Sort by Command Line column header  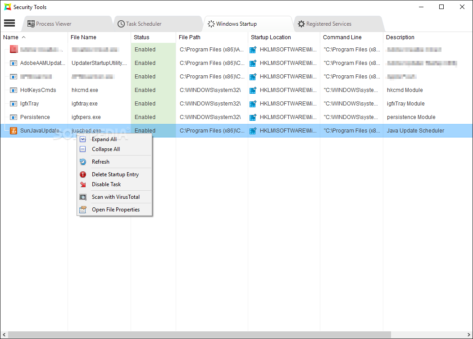pos(351,37)
